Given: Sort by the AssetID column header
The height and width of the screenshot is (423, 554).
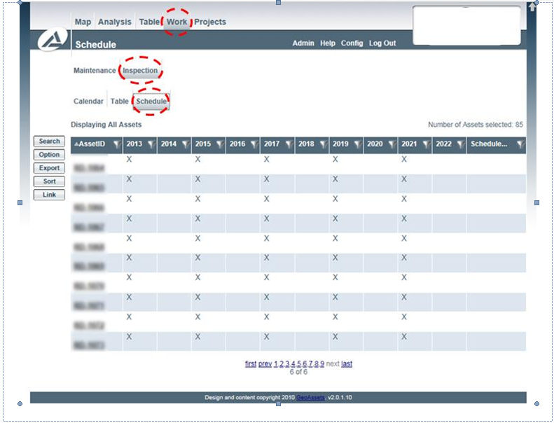Looking at the screenshot, I should [92, 144].
